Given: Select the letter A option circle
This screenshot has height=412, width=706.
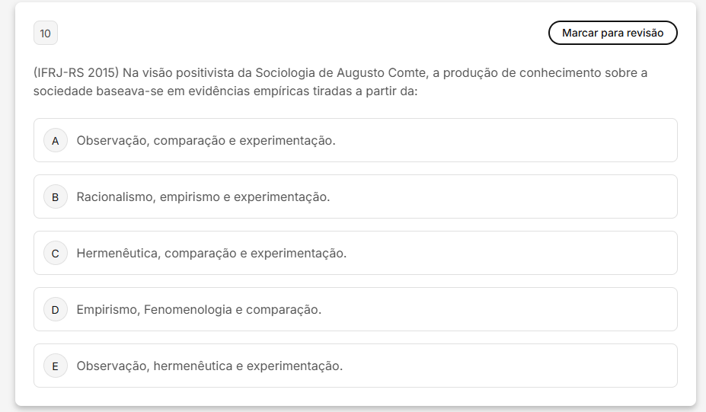Looking at the screenshot, I should point(56,141).
